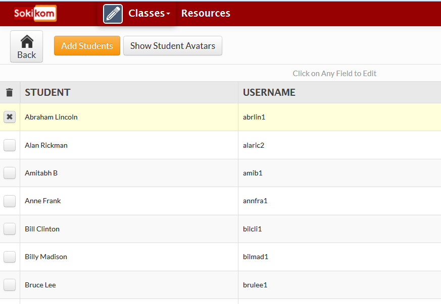Click the STUDENT column header
This screenshot has height=304, width=441.
pos(47,92)
